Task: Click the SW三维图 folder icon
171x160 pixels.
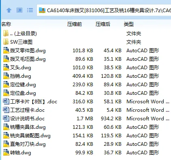Action: pos(6,42)
